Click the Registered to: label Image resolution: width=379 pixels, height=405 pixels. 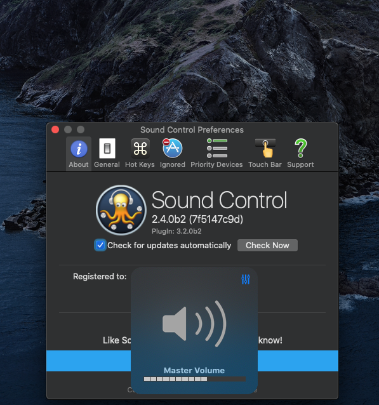coord(100,277)
